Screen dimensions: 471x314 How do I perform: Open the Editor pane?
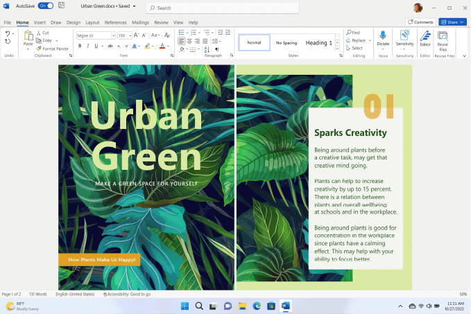tap(425, 39)
